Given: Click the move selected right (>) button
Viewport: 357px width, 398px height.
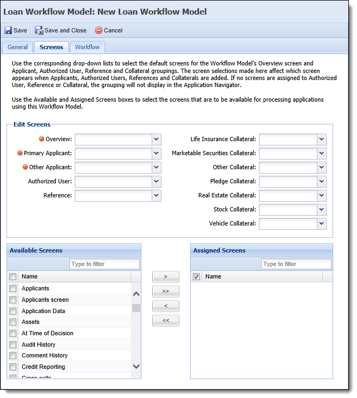Looking at the screenshot, I should point(166,277).
